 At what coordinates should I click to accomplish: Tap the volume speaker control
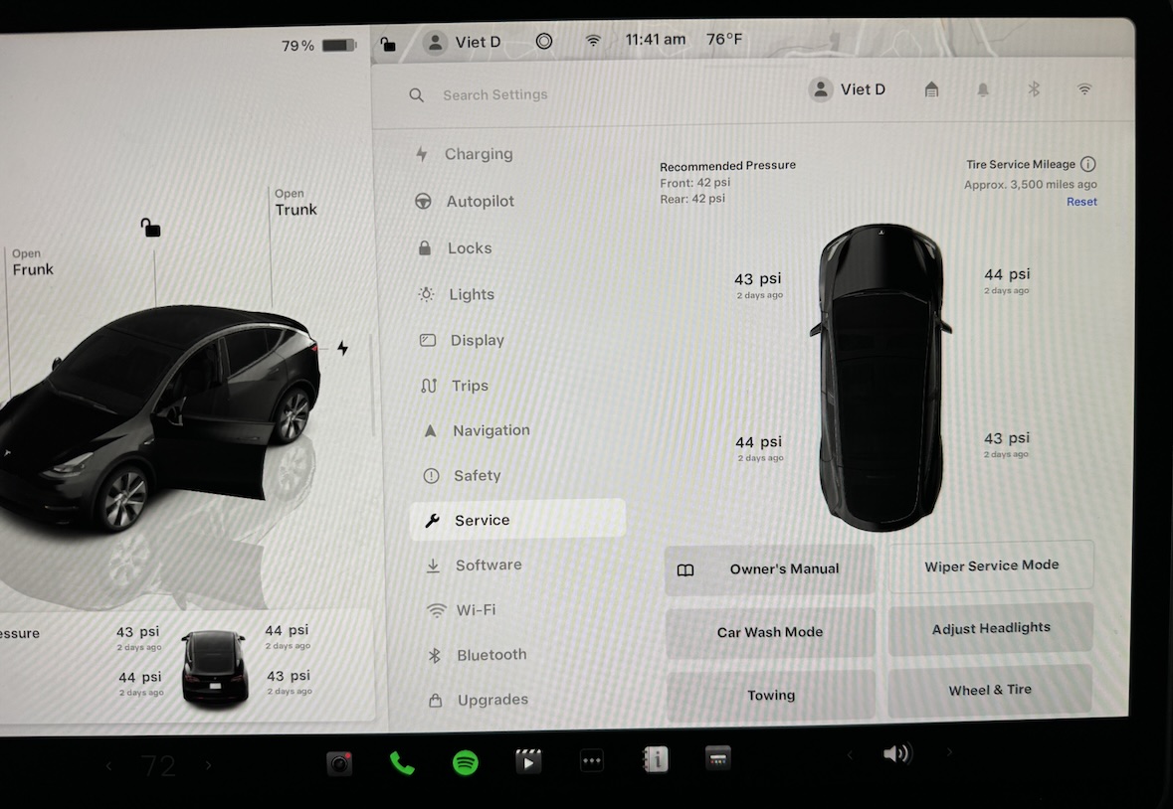pyautogui.click(x=896, y=754)
